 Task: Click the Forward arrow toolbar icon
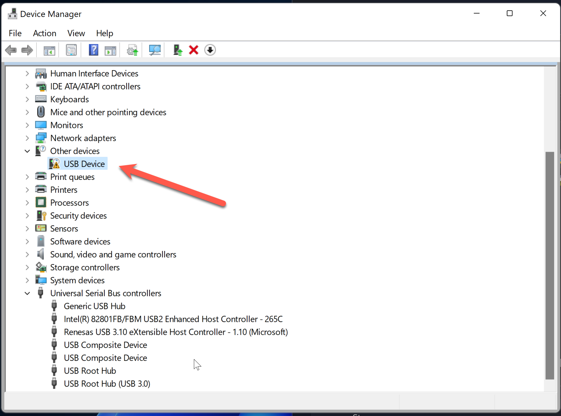tap(27, 50)
